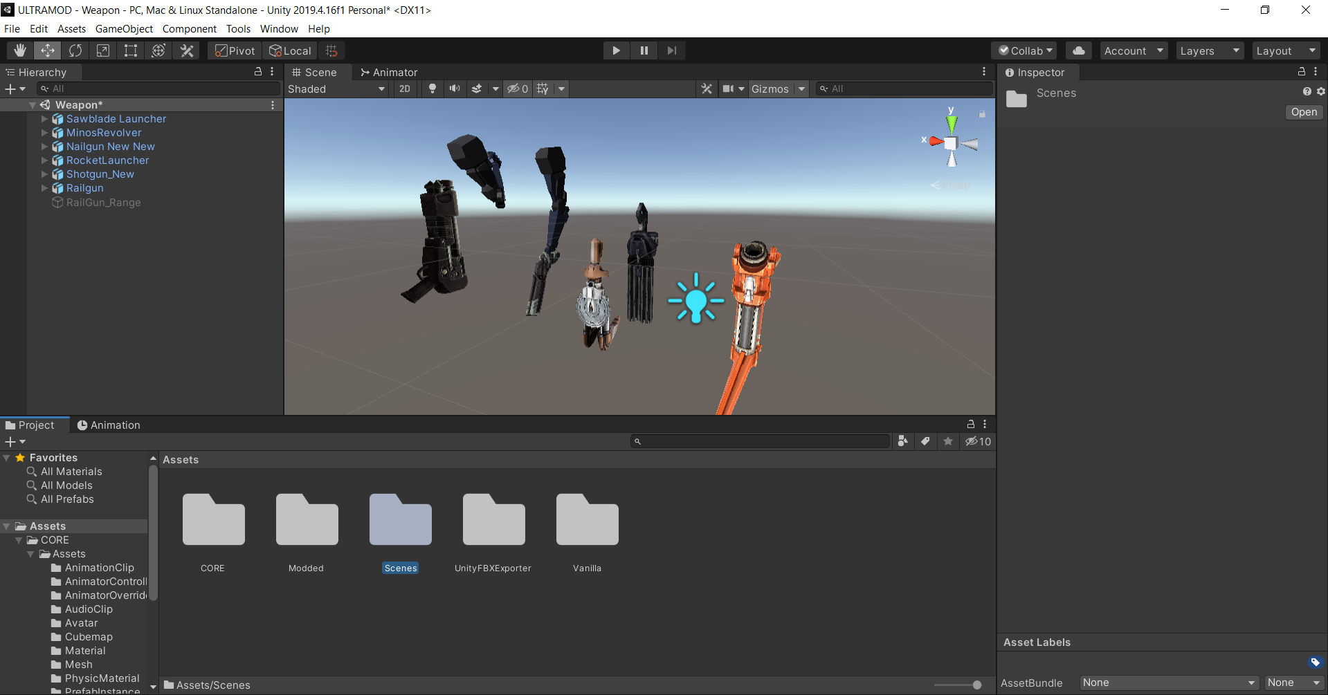Click the Hierarchy search field

tap(159, 89)
